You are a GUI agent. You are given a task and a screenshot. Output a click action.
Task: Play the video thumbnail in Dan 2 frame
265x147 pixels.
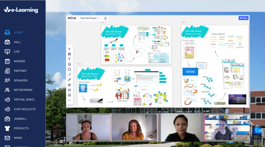pyautogui.click(x=237, y=99)
